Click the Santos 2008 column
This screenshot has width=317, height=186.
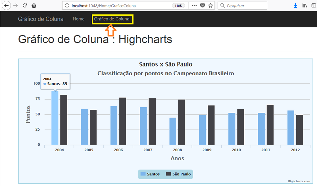pos(173,131)
